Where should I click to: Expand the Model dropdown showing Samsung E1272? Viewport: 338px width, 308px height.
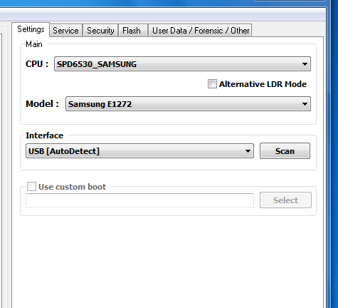coord(188,104)
